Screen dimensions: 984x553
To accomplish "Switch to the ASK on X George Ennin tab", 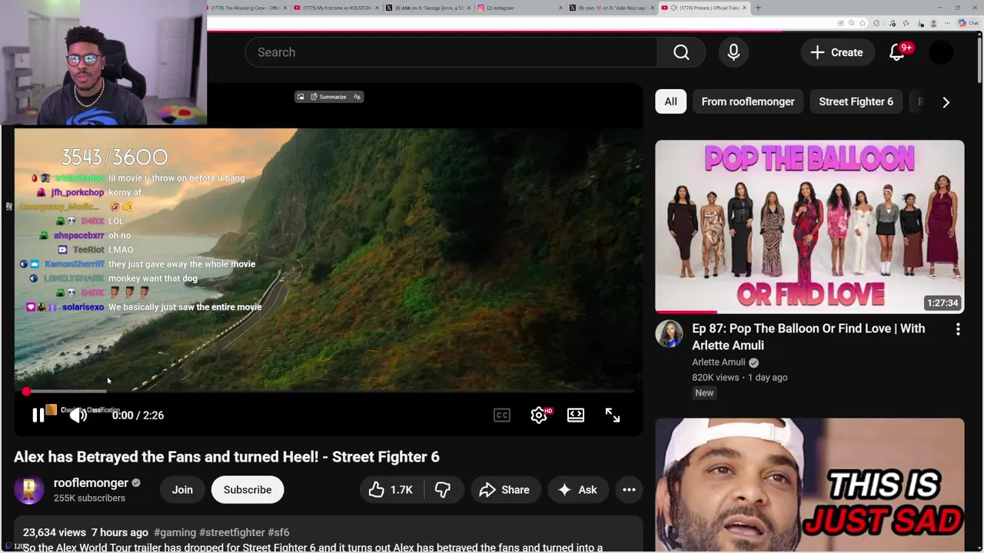I will pos(428,8).
